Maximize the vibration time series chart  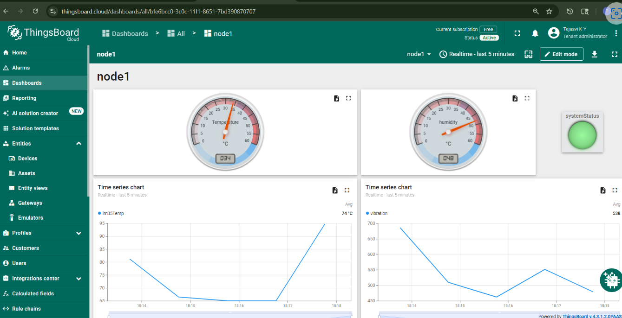[x=615, y=190]
